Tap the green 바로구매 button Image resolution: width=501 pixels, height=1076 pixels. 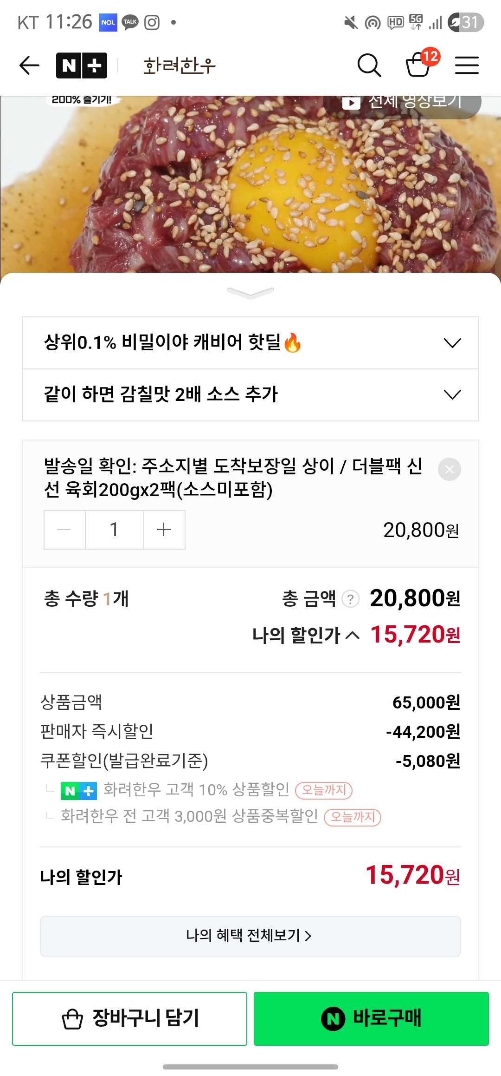[371, 1018]
